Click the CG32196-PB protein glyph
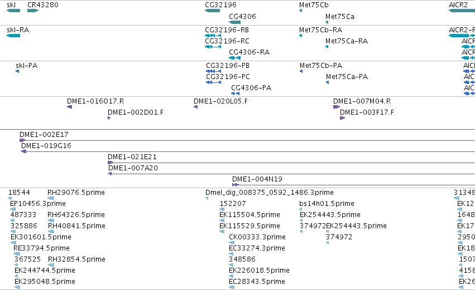Image resolution: width=475 pixels, height=290 pixels. click(x=214, y=71)
